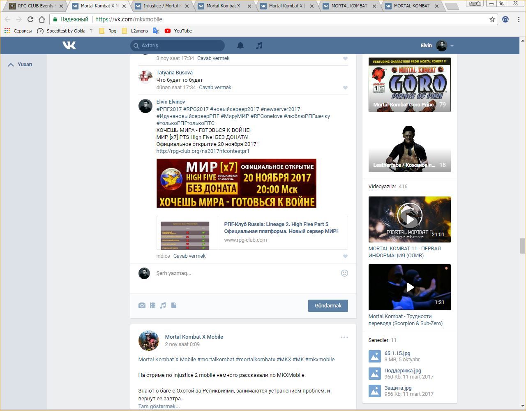Open the emoji smiley picker
Image resolution: width=526 pixels, height=411 pixels.
(344, 273)
